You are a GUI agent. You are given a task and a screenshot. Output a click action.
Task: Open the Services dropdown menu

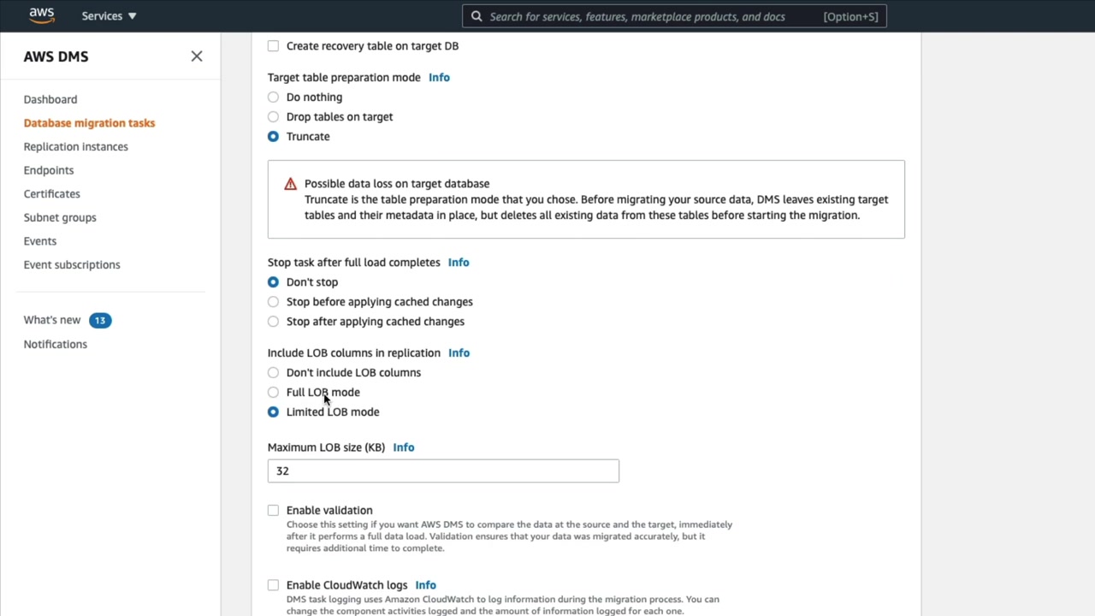109,16
